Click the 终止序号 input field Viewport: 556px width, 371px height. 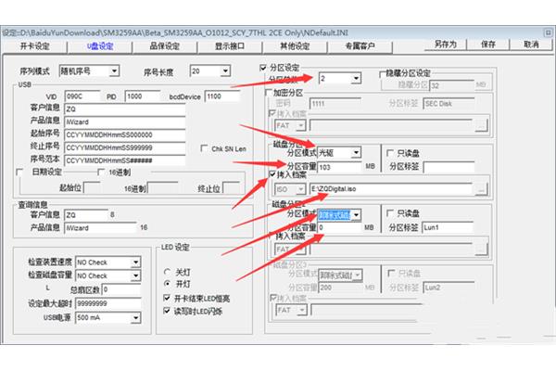click(125, 147)
